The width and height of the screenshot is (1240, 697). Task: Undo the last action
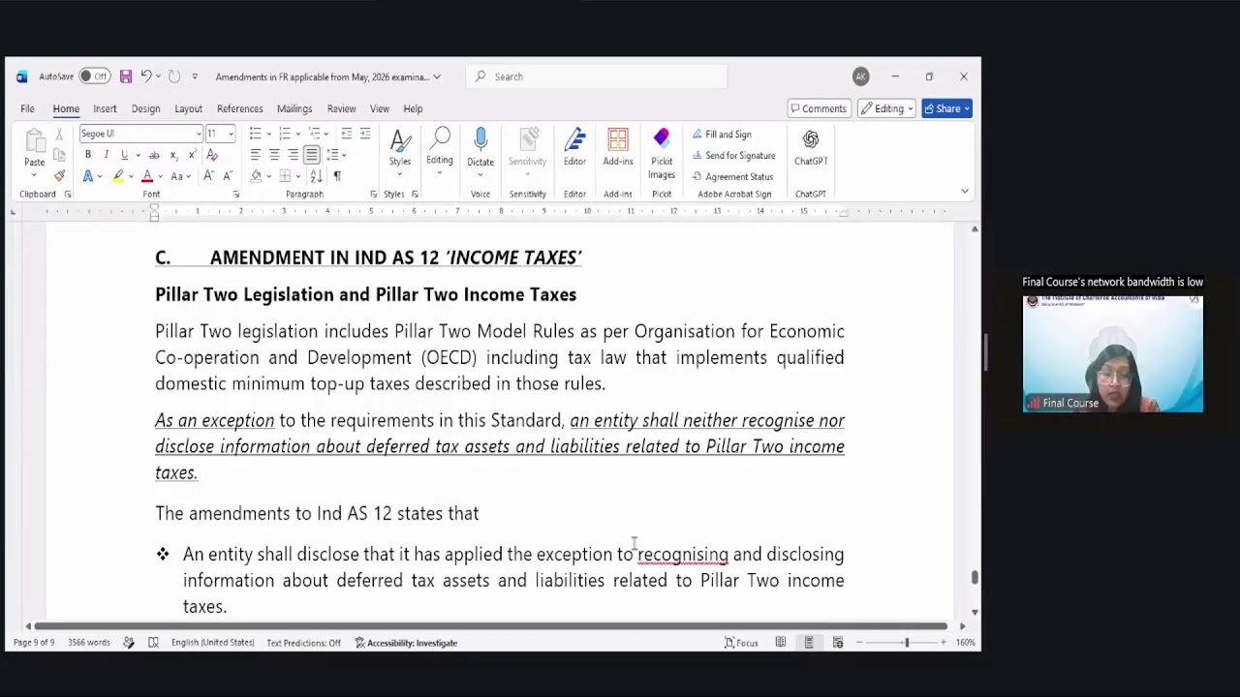[145, 76]
